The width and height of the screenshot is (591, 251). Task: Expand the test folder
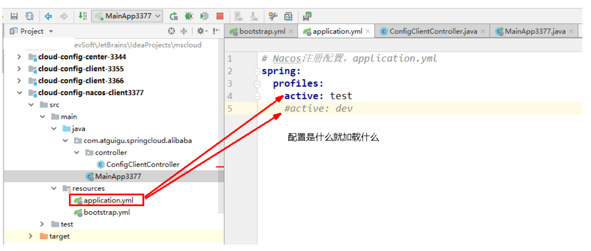pos(42,224)
